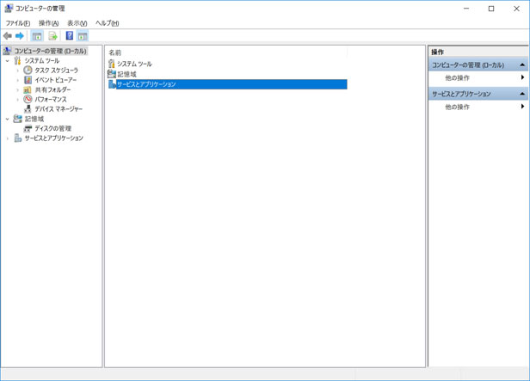Image resolution: width=530 pixels, height=381 pixels.
Task: Click the app icon in the title bar
Action: [x=9, y=9]
